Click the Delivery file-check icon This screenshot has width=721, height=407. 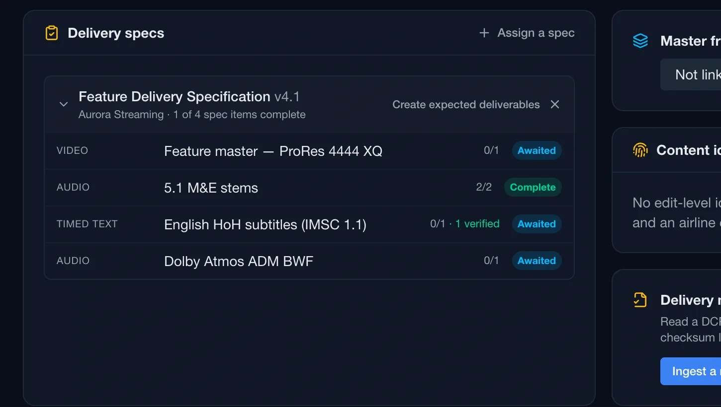click(x=640, y=300)
